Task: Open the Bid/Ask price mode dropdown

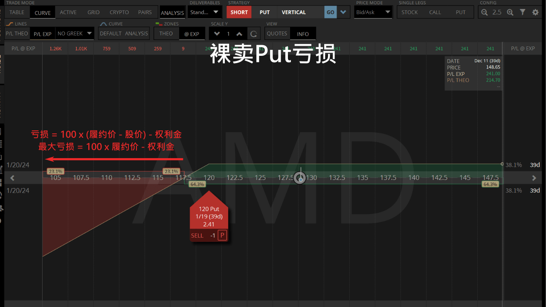Action: (373, 12)
